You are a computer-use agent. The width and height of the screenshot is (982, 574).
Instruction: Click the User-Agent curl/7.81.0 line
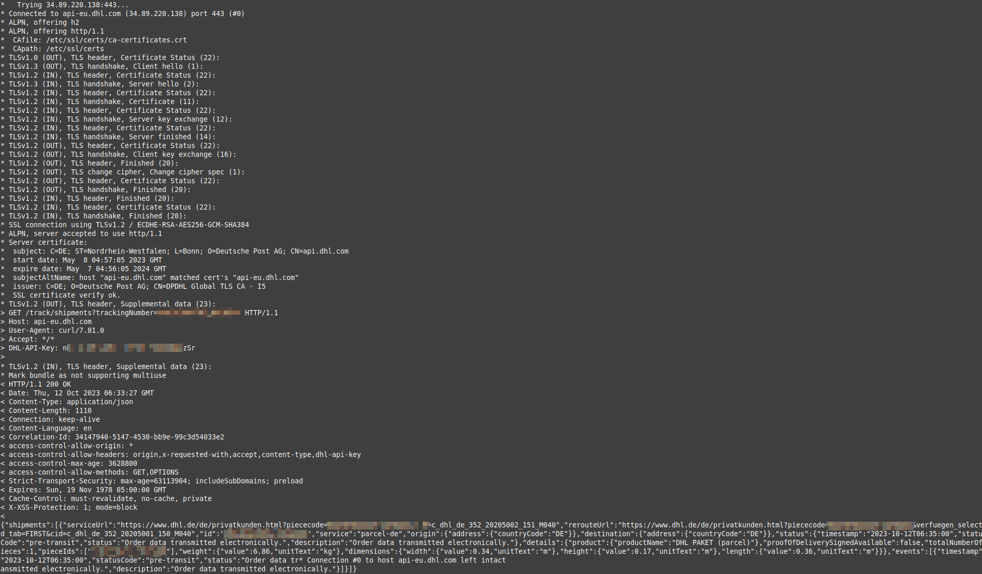(56, 330)
